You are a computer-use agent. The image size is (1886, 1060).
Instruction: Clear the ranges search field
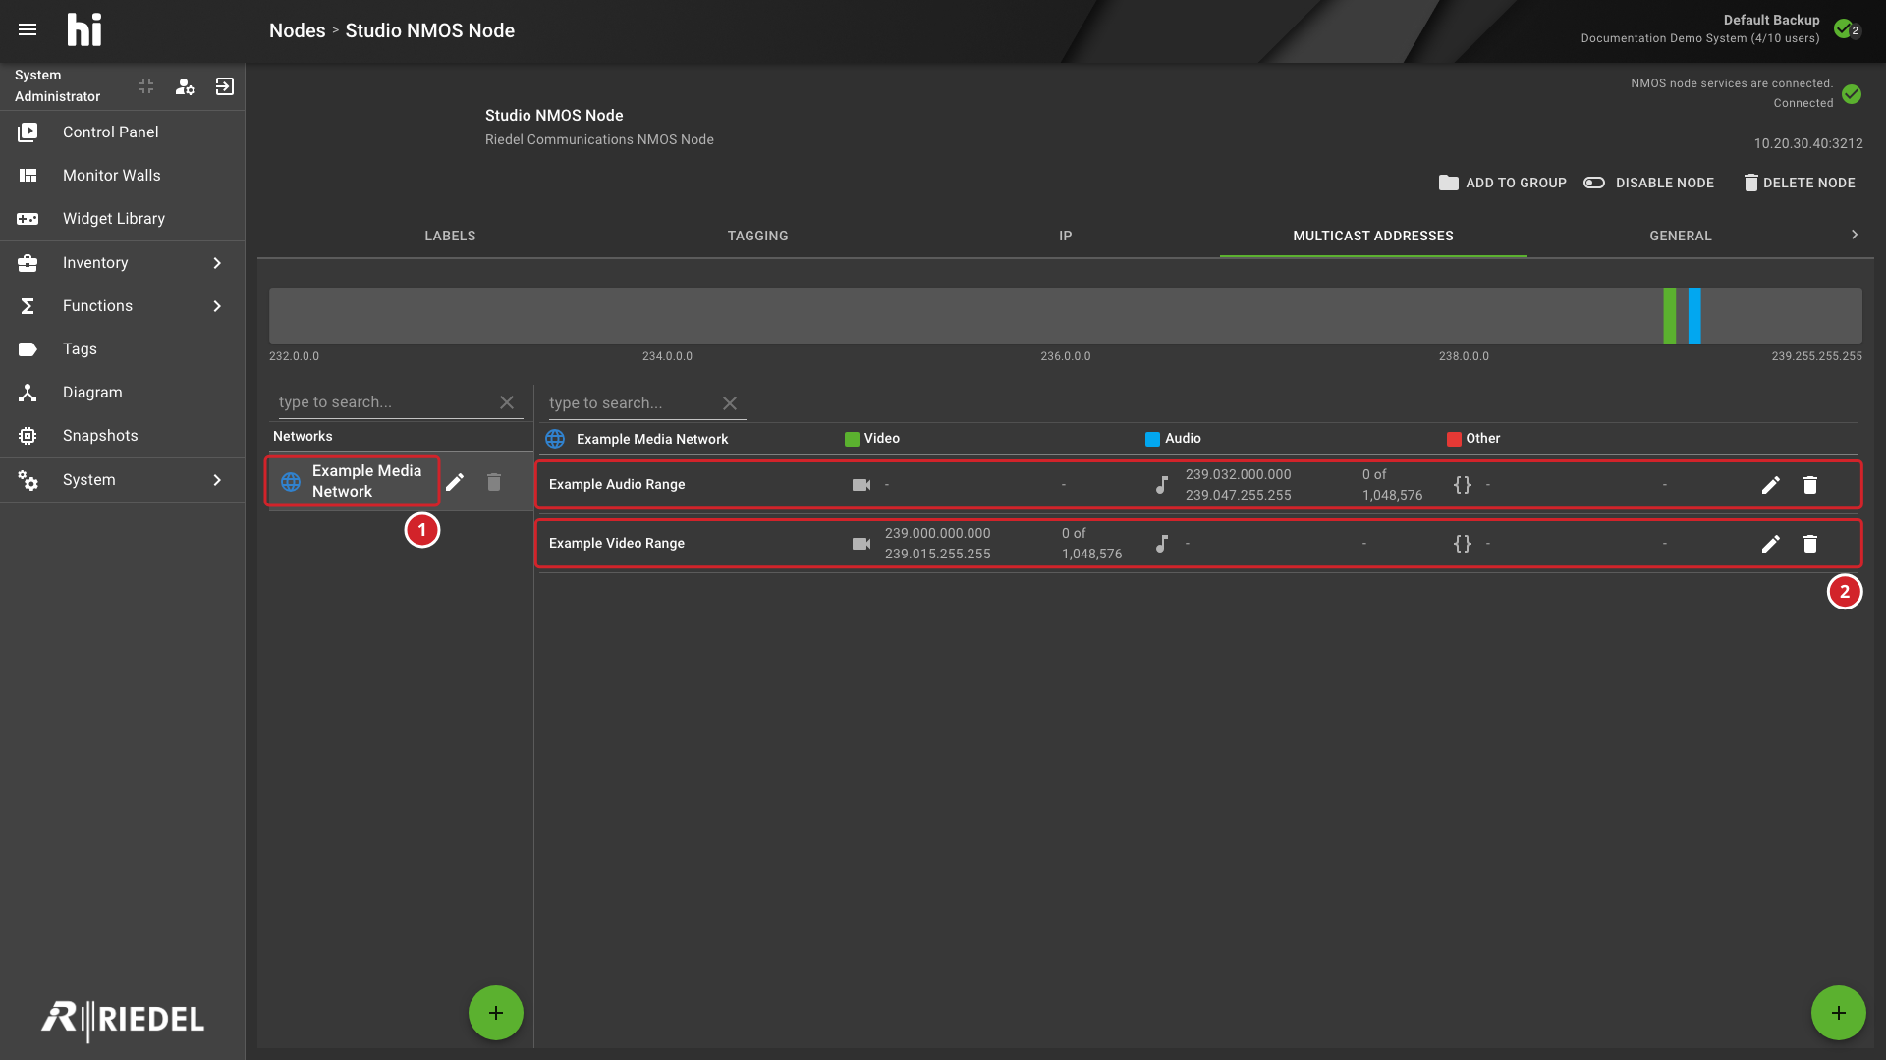click(730, 403)
